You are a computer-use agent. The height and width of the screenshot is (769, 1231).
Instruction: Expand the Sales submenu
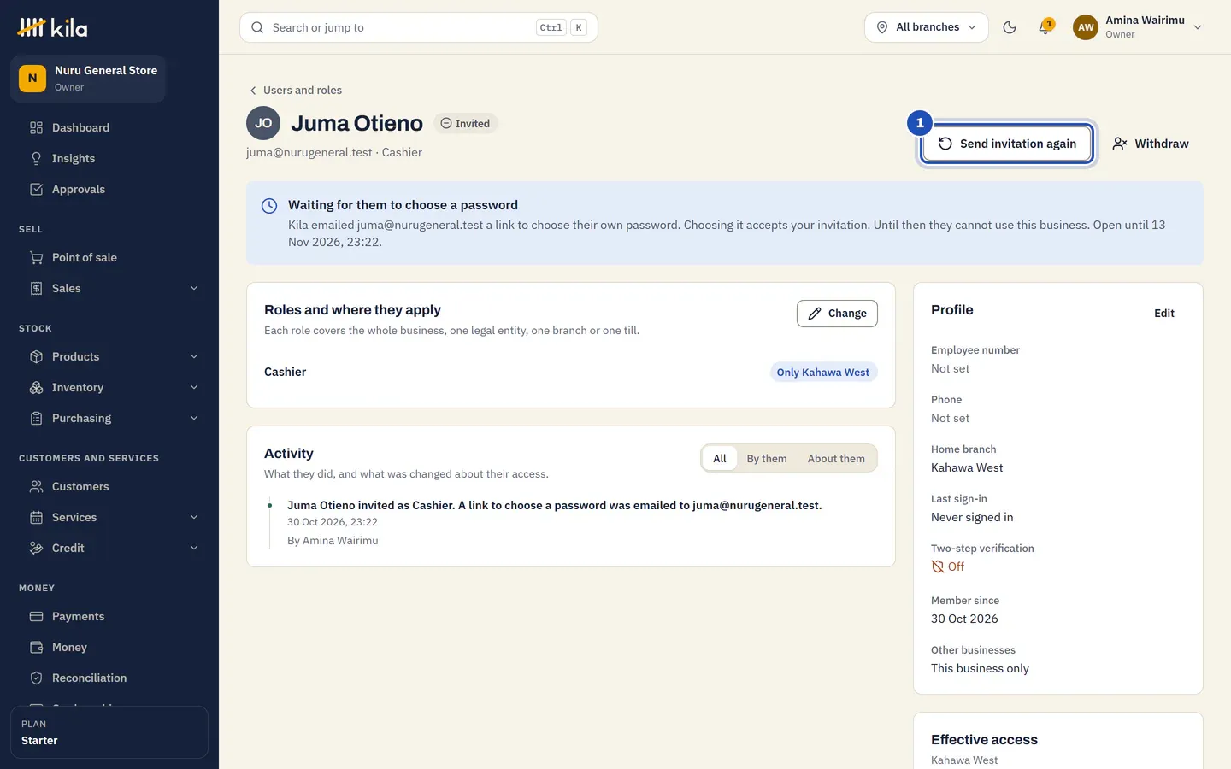[x=194, y=289]
